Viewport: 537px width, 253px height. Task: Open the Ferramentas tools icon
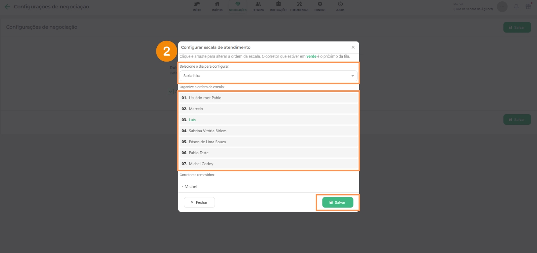coord(299,4)
